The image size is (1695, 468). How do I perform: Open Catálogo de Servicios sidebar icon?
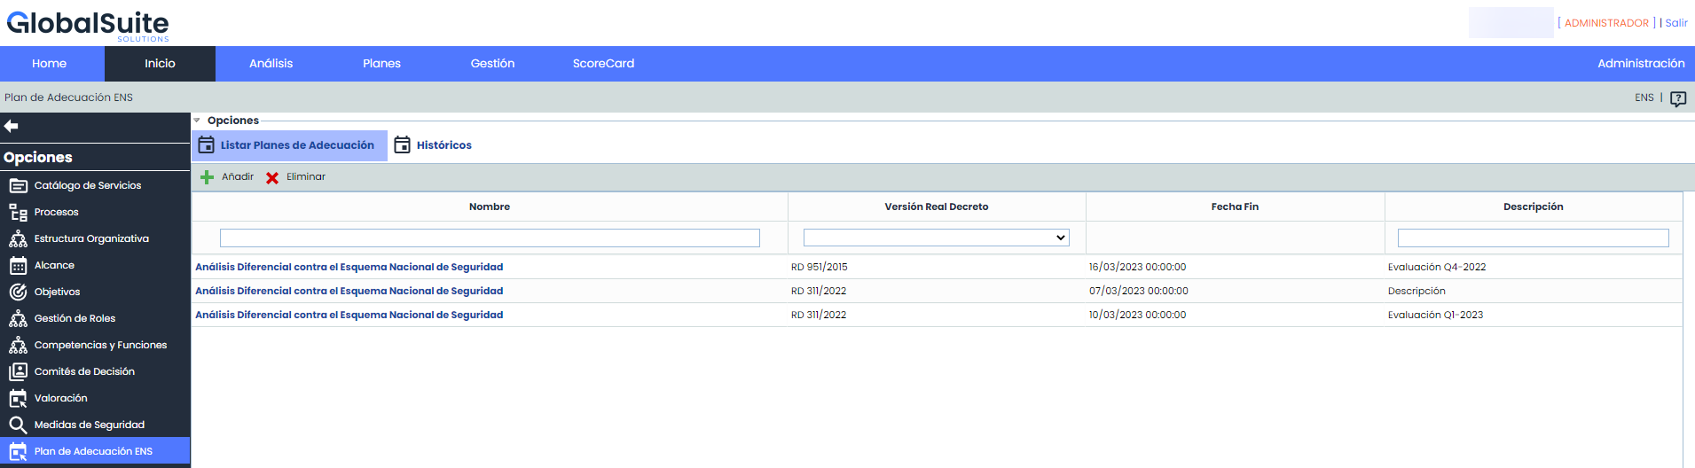point(18,186)
